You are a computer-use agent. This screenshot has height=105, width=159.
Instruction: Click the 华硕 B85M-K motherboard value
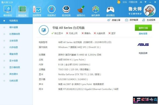pos(72,60)
